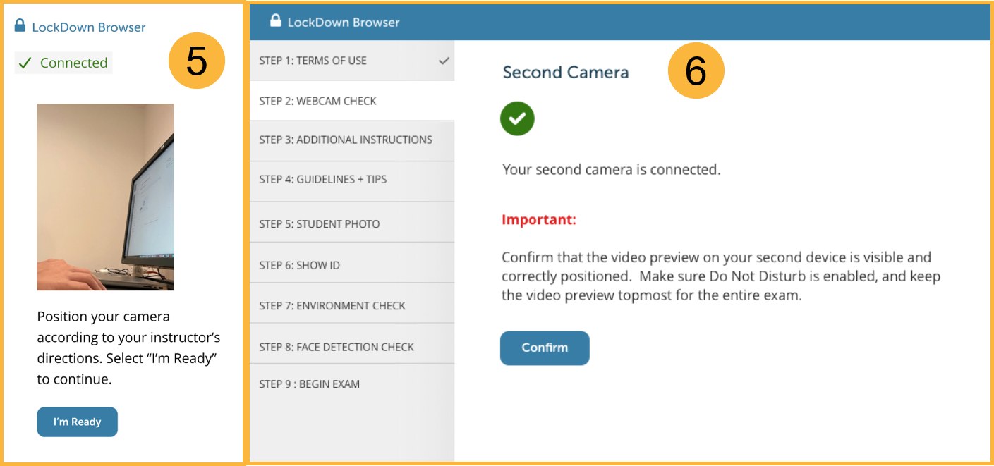Click the orange number 6 badge
The image size is (994, 466).
(x=696, y=70)
